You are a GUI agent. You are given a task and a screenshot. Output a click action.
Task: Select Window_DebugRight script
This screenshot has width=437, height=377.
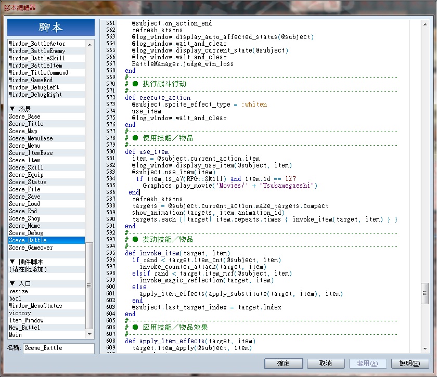click(46, 95)
